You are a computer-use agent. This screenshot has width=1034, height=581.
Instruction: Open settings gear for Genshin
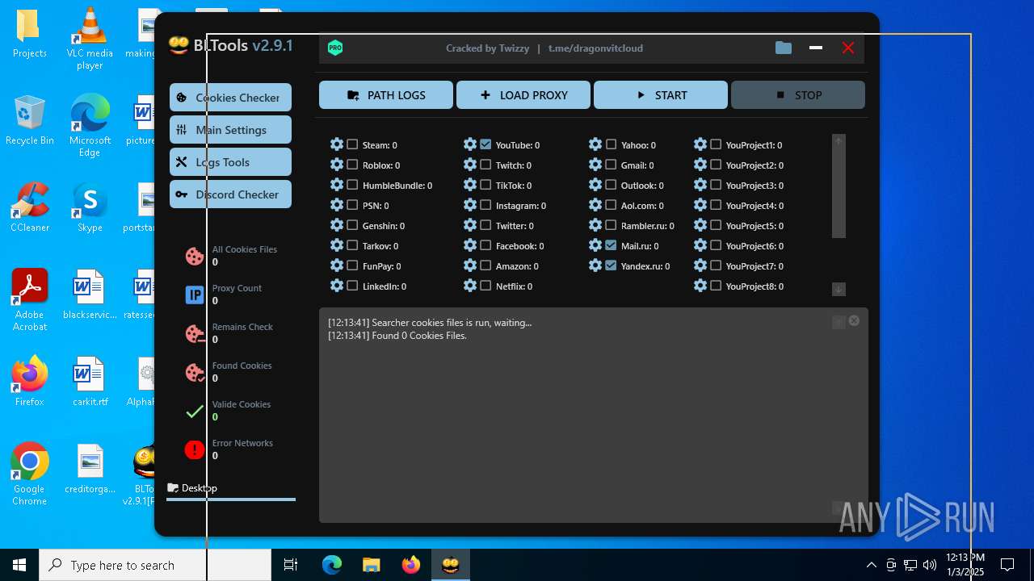tap(337, 225)
